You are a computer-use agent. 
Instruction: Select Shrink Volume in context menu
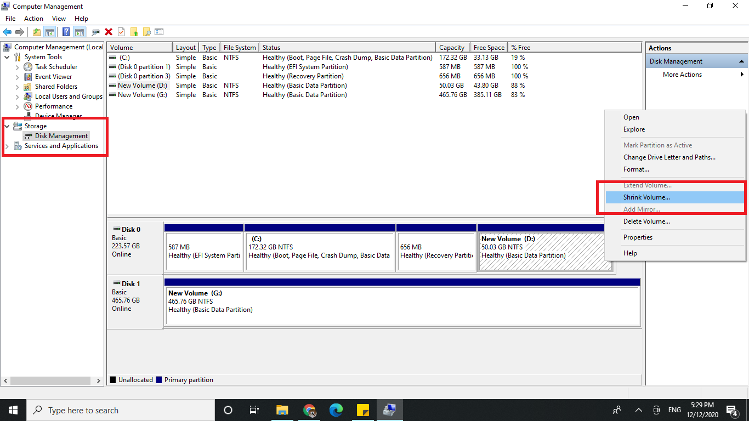(x=675, y=197)
